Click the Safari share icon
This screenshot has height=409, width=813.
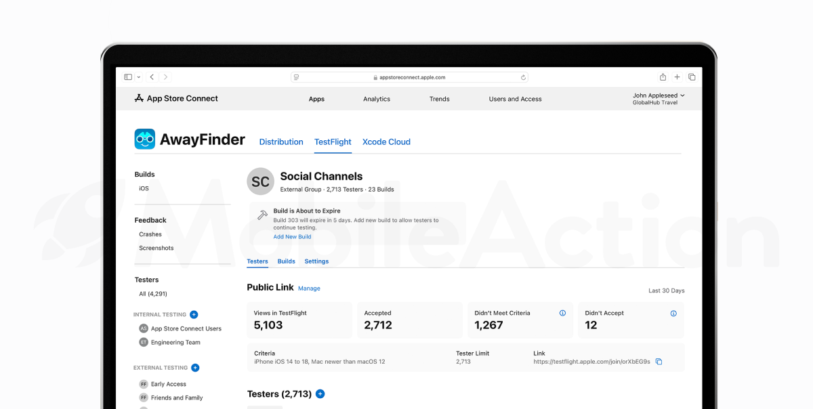tap(663, 77)
